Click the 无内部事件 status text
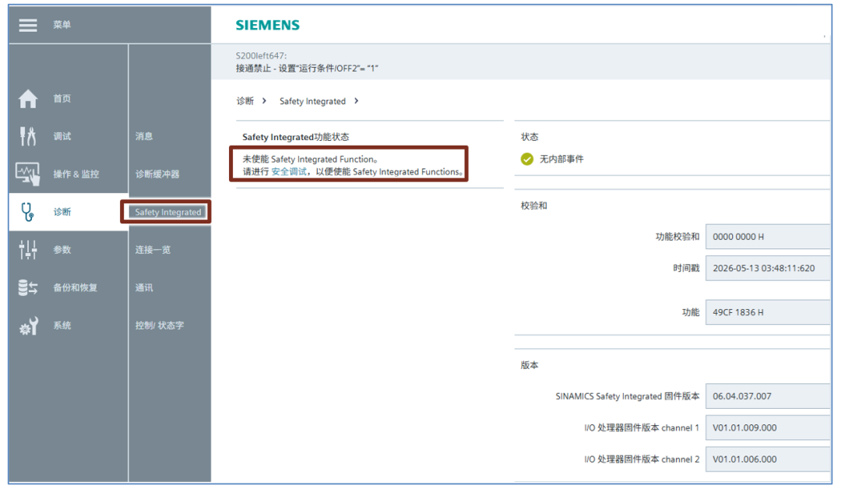 561,160
